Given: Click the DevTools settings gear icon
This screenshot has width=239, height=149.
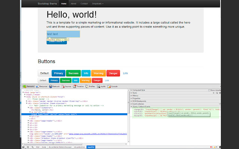Looking at the screenshot, I should (x=220, y=147).
